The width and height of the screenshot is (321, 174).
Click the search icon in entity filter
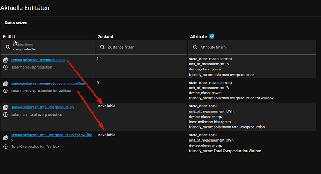point(8,47)
